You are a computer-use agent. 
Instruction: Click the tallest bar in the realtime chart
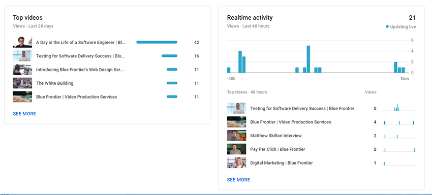click(308, 59)
